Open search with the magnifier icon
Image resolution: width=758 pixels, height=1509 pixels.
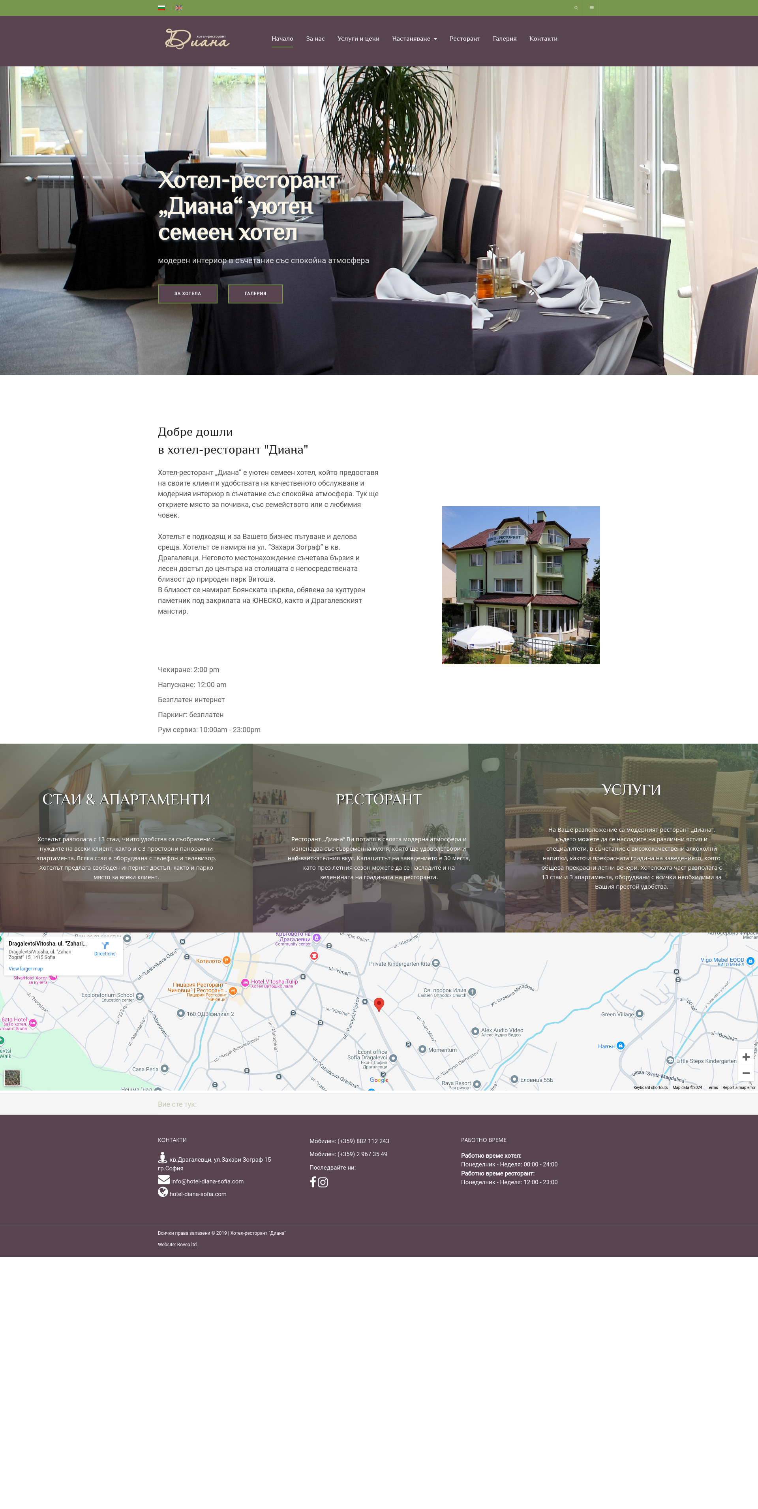click(576, 8)
